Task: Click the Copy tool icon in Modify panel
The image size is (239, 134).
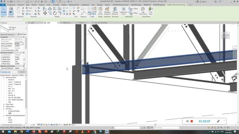Action: tap(50, 13)
